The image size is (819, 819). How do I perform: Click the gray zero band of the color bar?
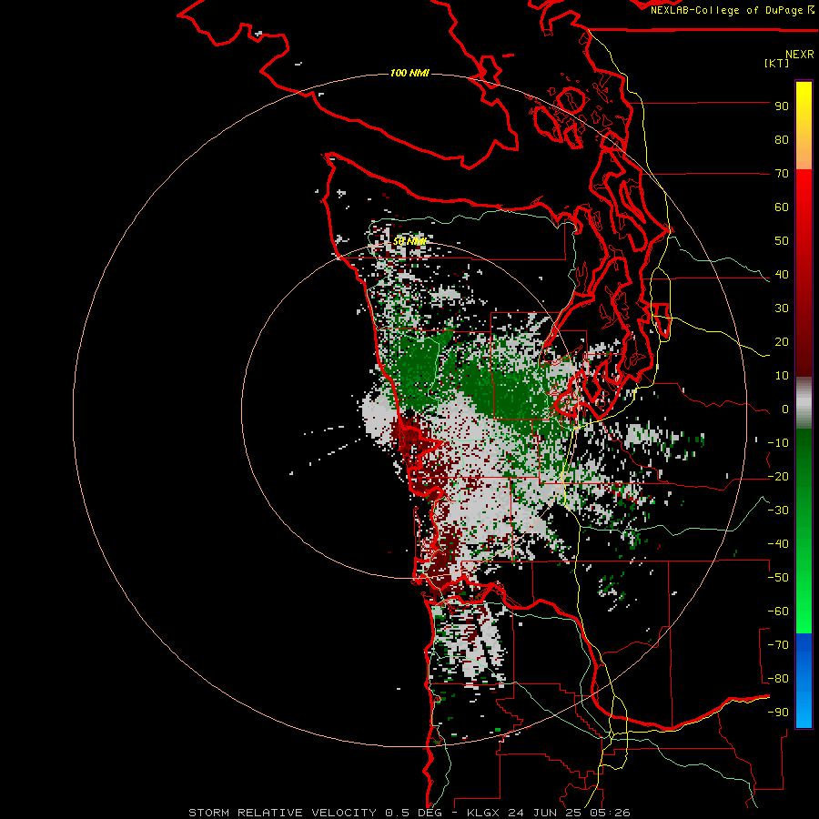click(804, 403)
